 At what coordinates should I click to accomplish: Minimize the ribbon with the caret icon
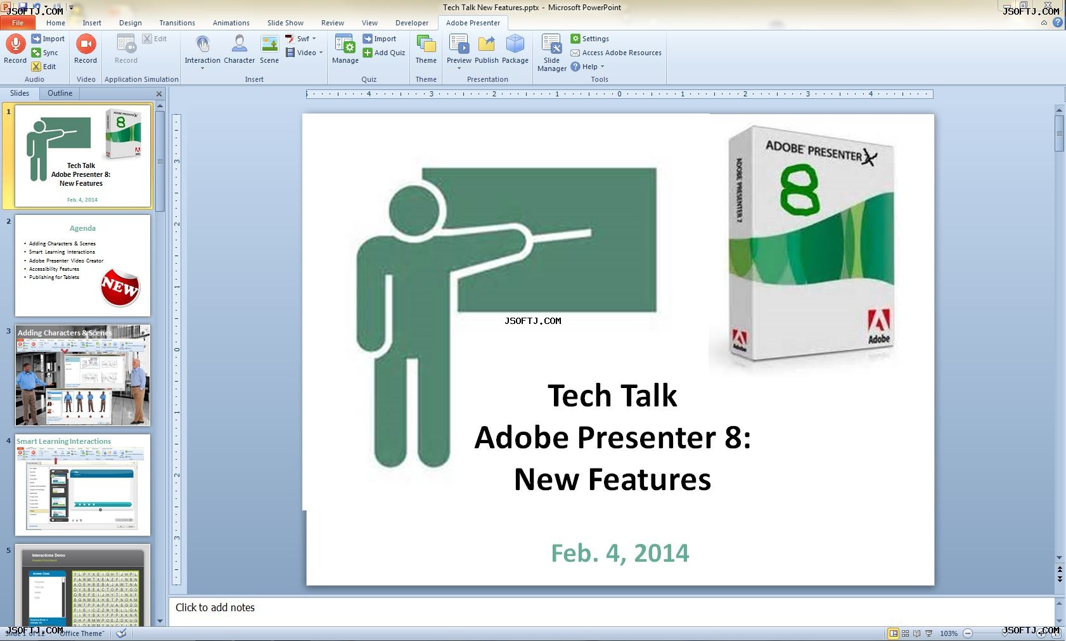[x=1044, y=23]
